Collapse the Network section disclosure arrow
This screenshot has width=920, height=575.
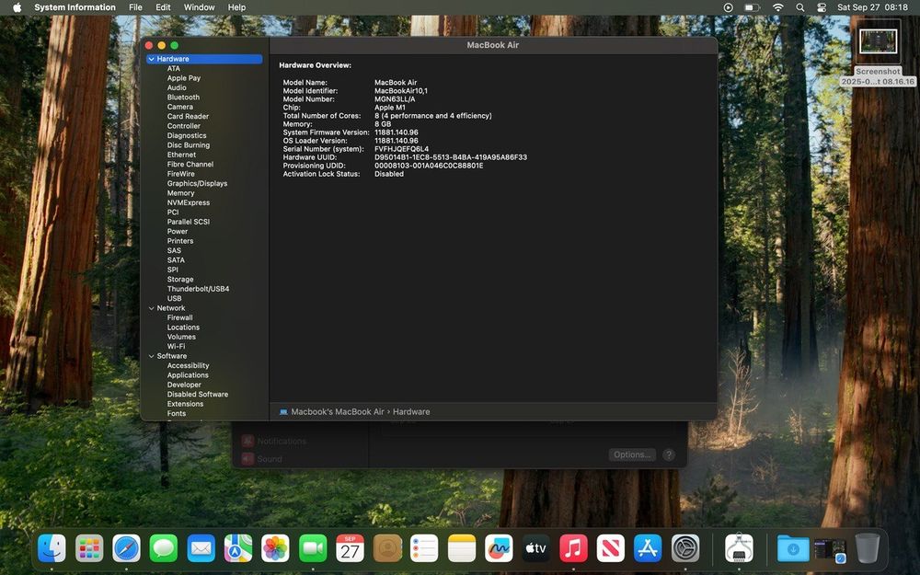coord(151,308)
